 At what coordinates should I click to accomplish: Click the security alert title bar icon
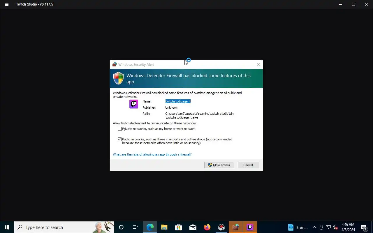point(115,64)
